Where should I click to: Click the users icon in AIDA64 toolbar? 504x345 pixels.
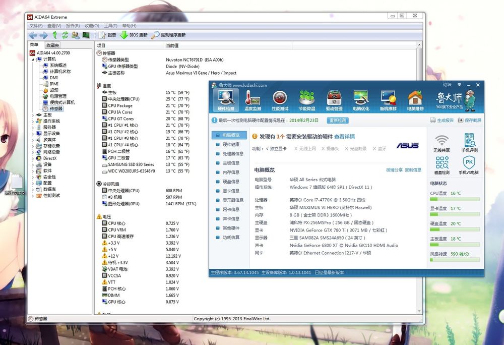tap(76, 35)
